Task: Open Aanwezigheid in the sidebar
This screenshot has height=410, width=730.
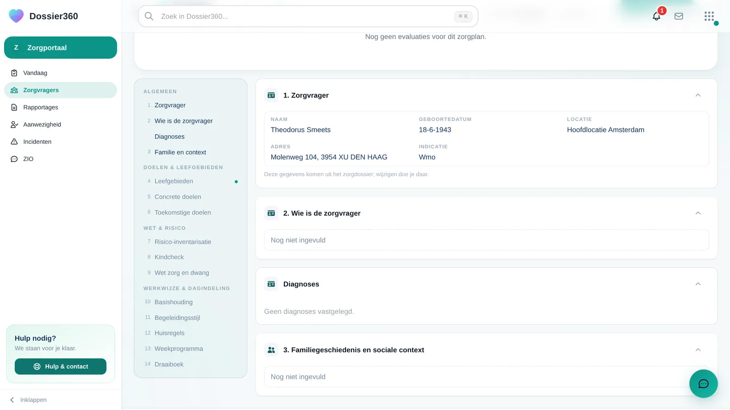Action: [60, 125]
